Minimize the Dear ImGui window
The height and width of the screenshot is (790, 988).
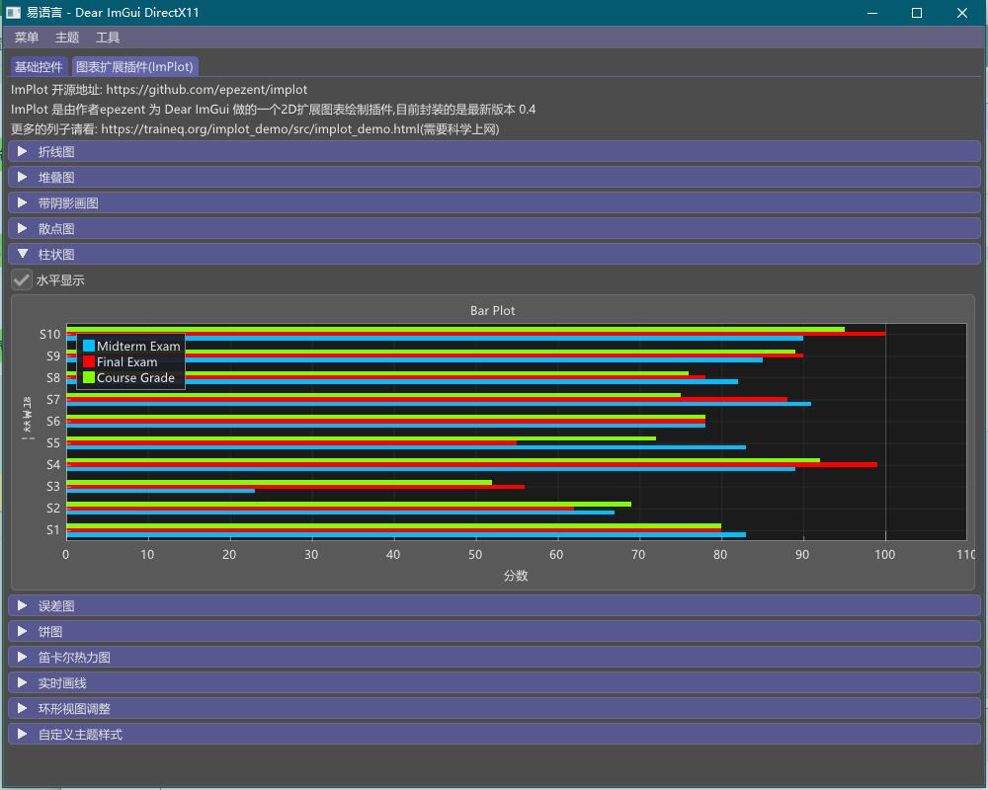tap(872, 13)
